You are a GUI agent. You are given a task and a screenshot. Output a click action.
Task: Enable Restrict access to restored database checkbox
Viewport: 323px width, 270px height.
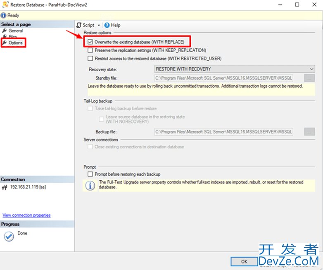(x=90, y=58)
